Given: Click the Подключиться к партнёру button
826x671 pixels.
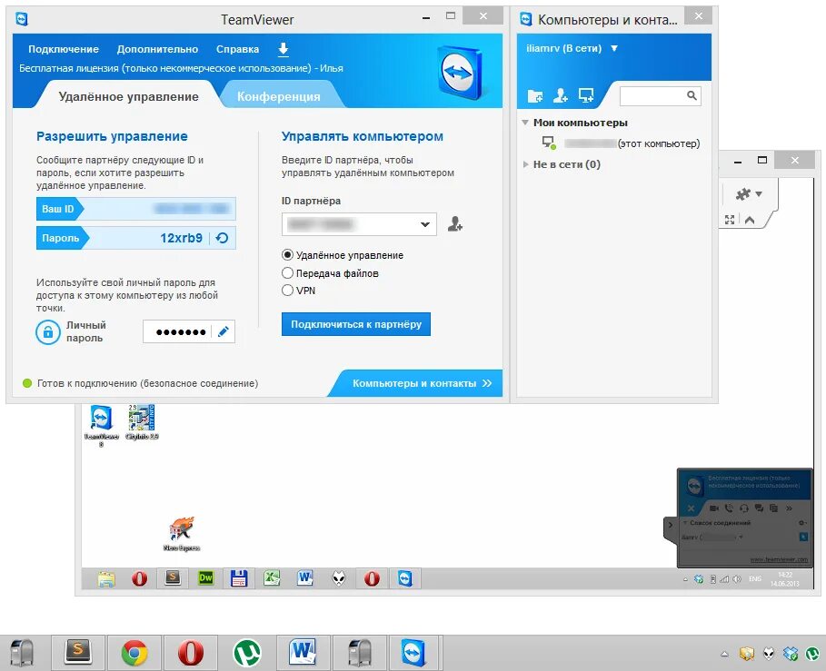Looking at the screenshot, I should pos(356,324).
